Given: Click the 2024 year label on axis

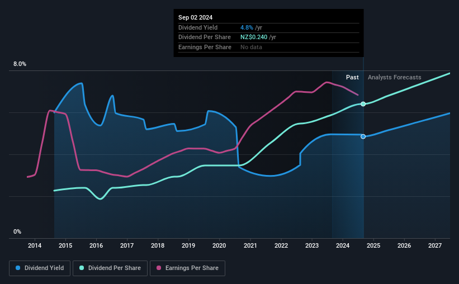Looking at the screenshot, I should click(x=343, y=245).
